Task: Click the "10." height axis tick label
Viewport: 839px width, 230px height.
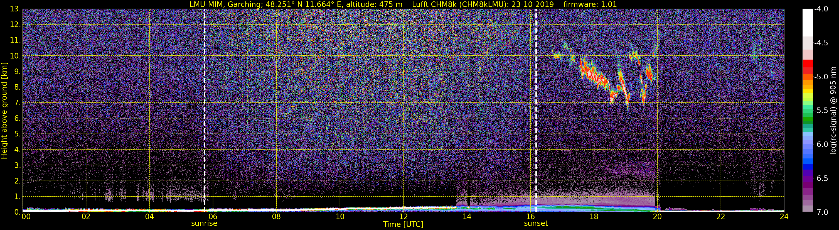Action: [x=16, y=56]
